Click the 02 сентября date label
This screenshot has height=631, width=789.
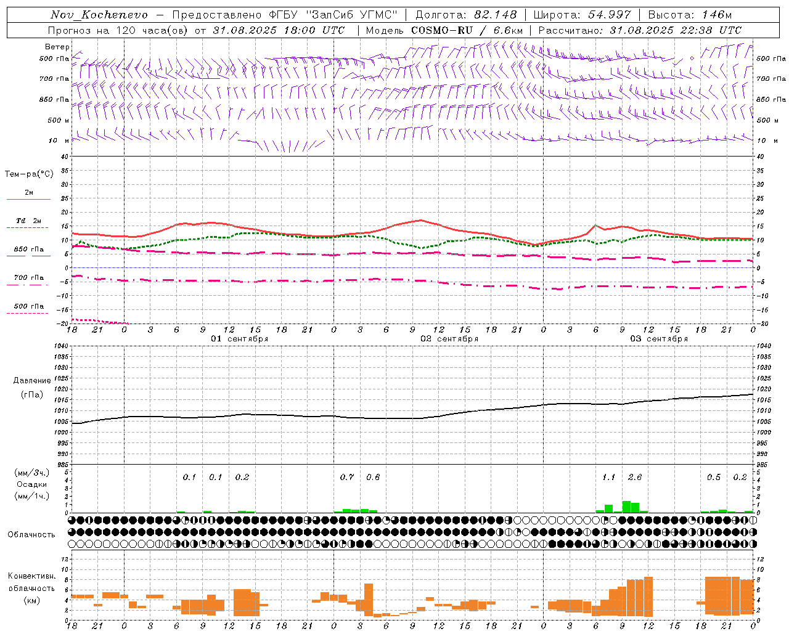coord(449,339)
